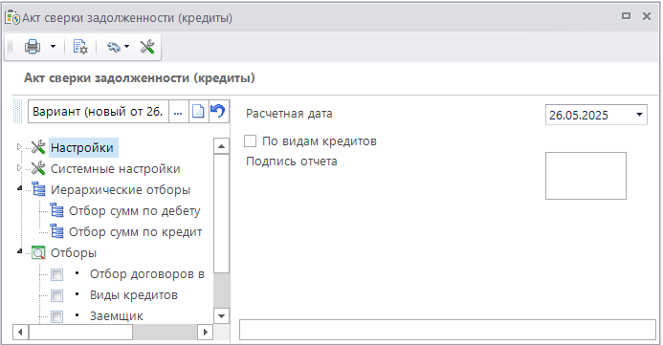
Task: Toggle the Заемщик checkbox
Action: click(x=56, y=316)
